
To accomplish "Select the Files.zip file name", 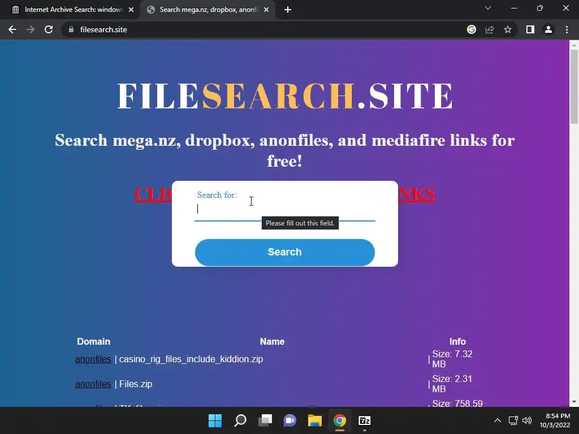I will tap(136, 384).
